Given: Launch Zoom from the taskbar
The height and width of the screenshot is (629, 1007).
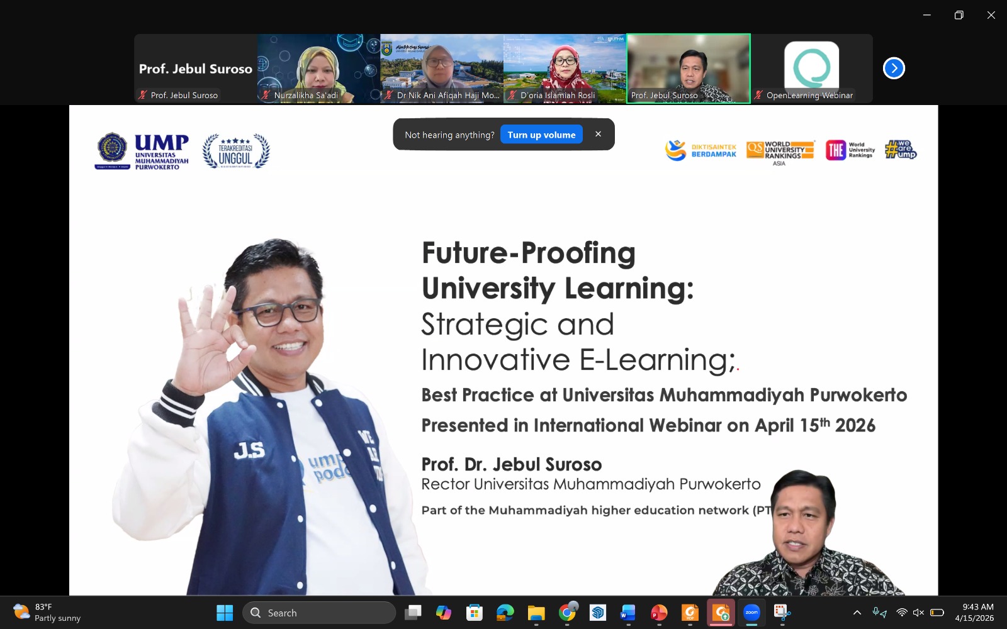Looking at the screenshot, I should pos(752,612).
